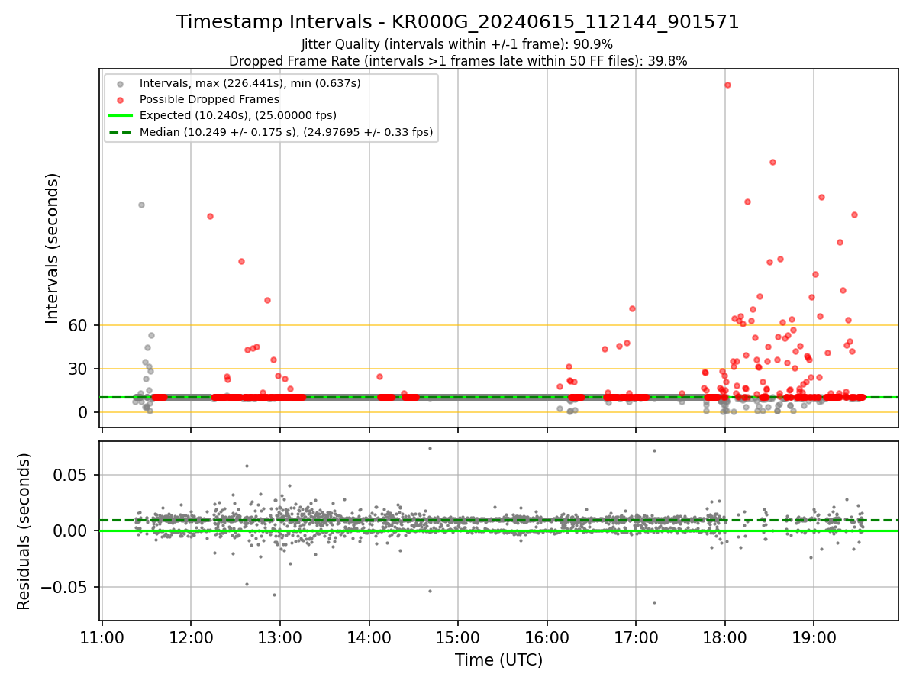Click legend entry 'Possible Dropped Frames'

point(209,99)
